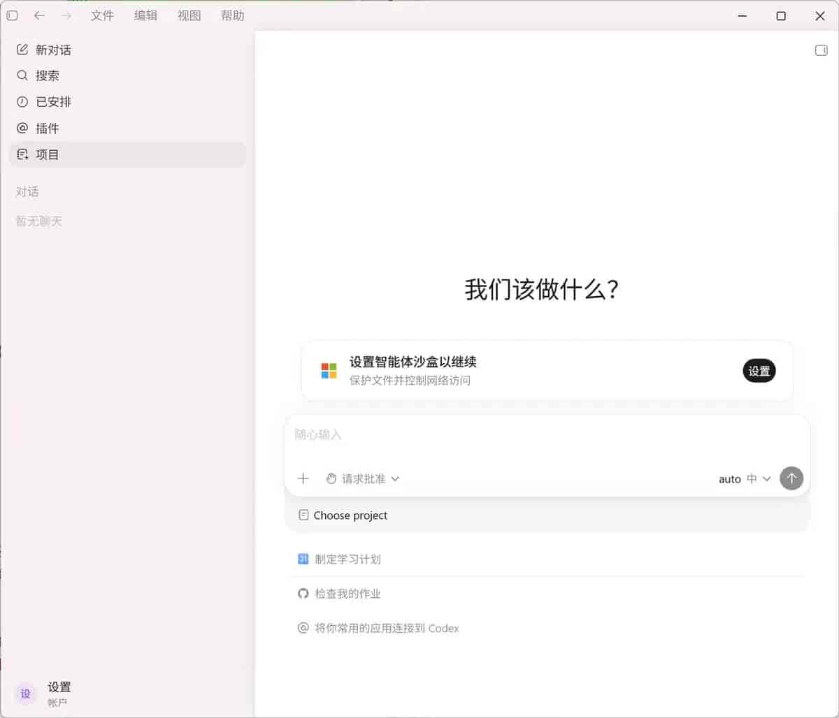Click the black 设置 button on sandbox card
839x718 pixels.
[x=759, y=371]
